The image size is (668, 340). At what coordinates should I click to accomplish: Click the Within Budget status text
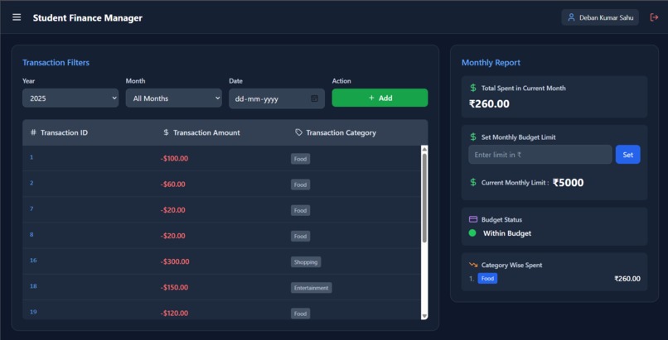point(507,233)
